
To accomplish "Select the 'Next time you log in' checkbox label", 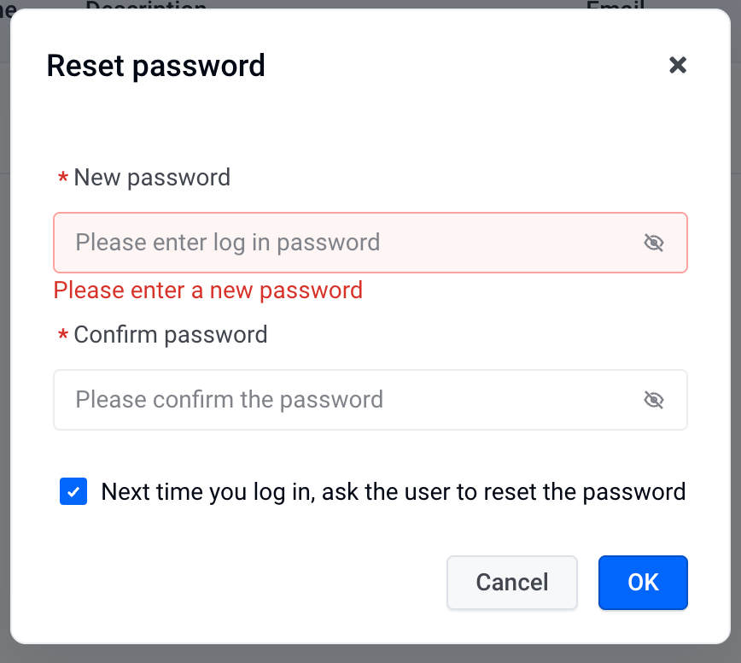I will 394,492.
